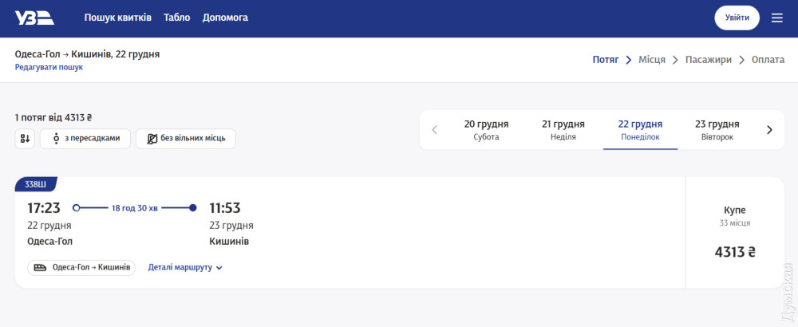Click the 338Ш train number badge
798x327 pixels.
pos(35,184)
